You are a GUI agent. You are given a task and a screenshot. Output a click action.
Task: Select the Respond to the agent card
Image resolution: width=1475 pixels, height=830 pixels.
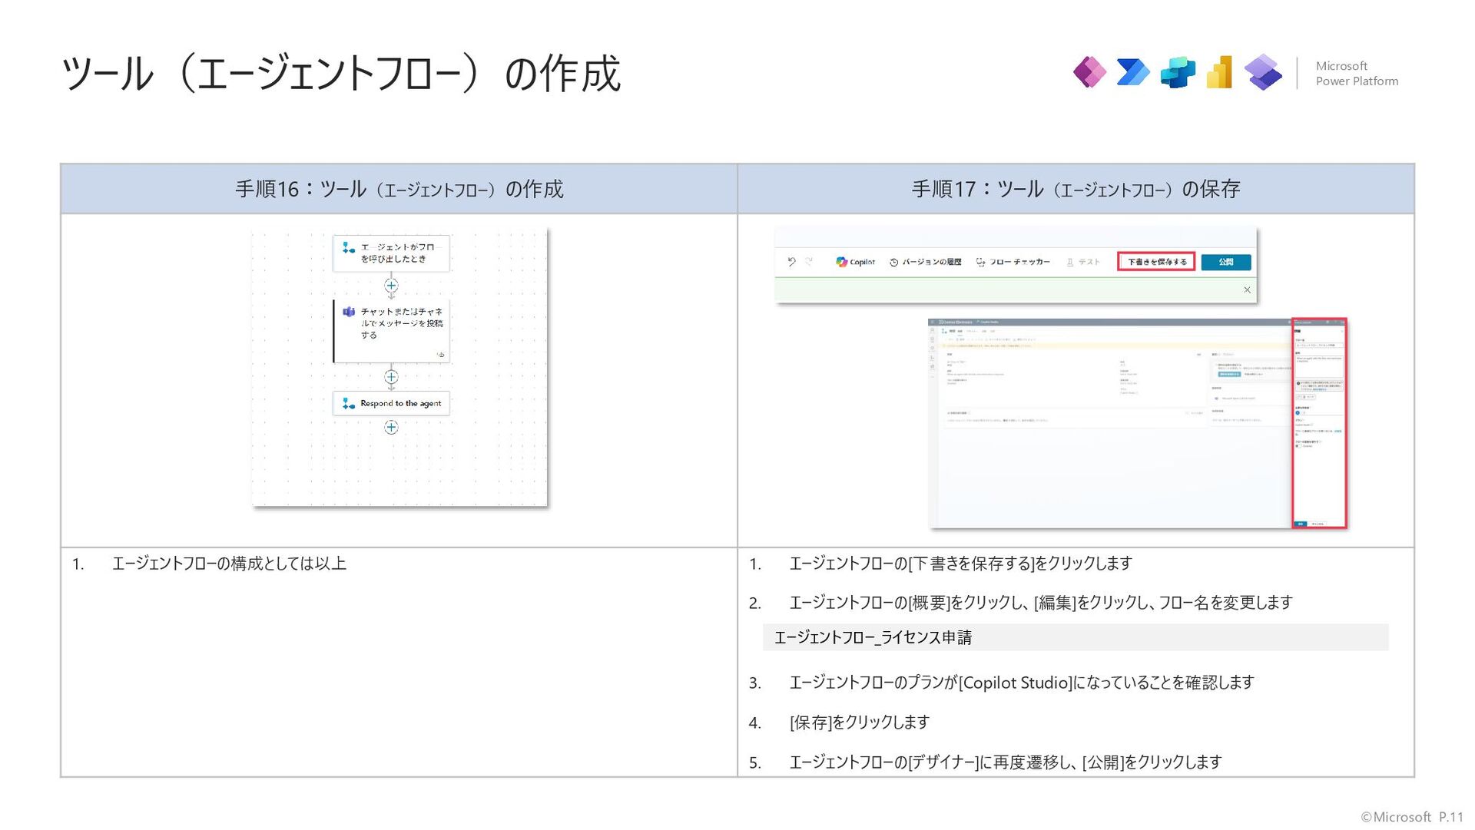pyautogui.click(x=391, y=403)
